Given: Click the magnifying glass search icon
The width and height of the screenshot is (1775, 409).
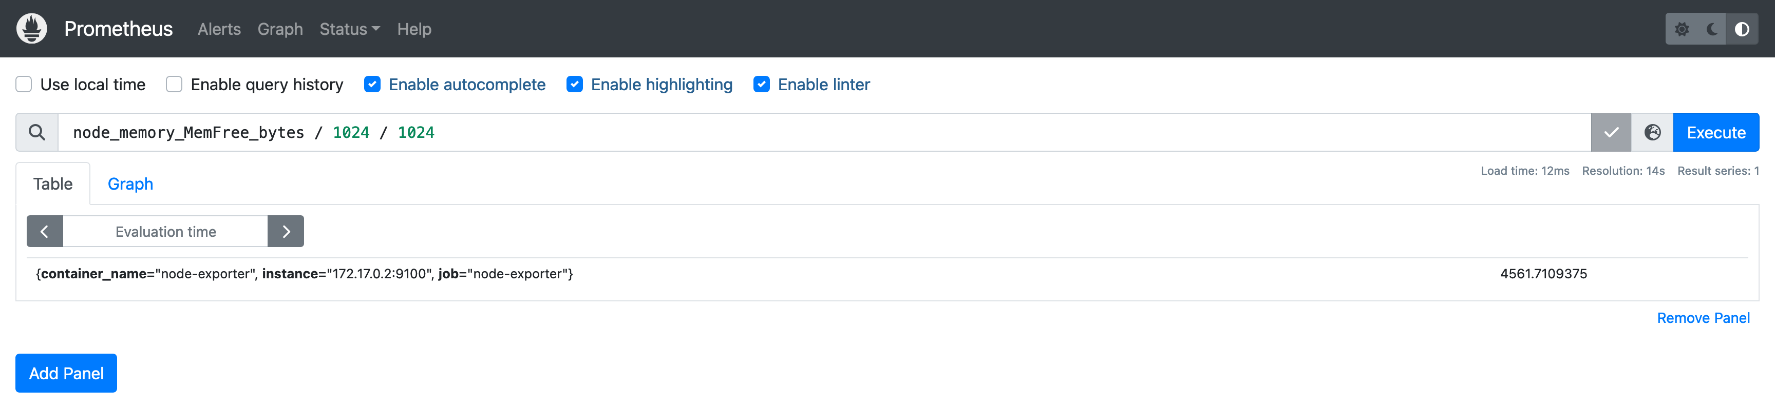Looking at the screenshot, I should (x=37, y=133).
